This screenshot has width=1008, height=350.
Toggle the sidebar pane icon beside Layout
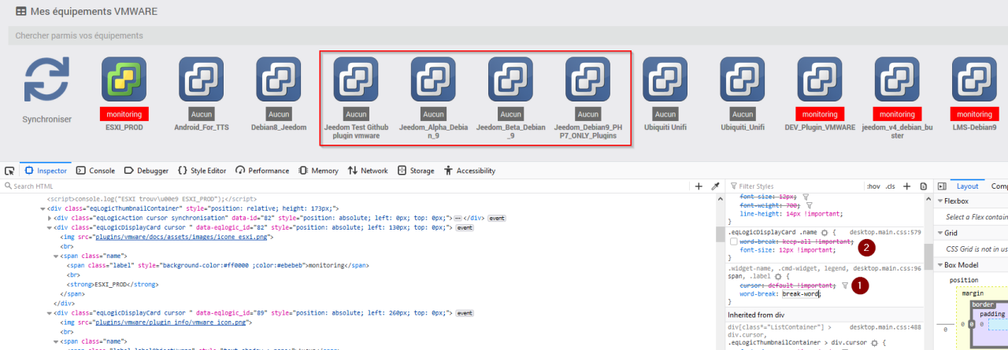[x=942, y=186]
